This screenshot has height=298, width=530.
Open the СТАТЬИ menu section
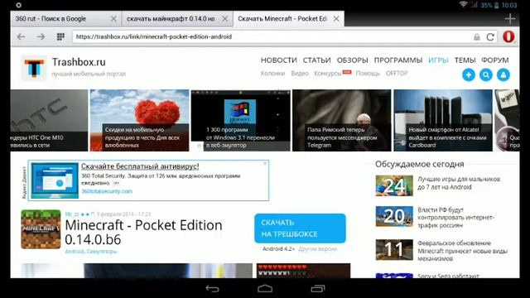316,60
